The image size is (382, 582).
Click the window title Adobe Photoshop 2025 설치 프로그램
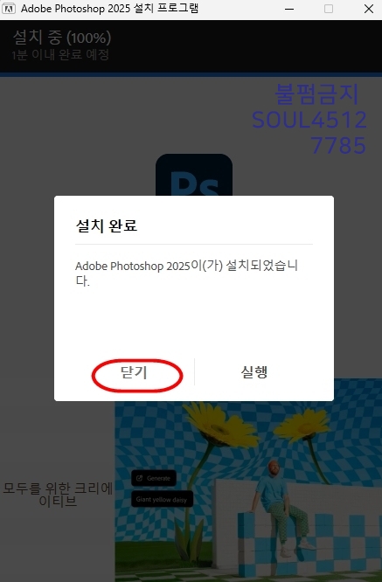[x=109, y=9]
